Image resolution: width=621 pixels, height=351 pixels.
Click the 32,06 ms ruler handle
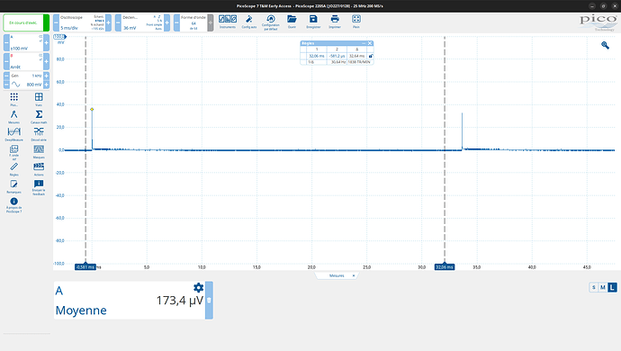445,267
